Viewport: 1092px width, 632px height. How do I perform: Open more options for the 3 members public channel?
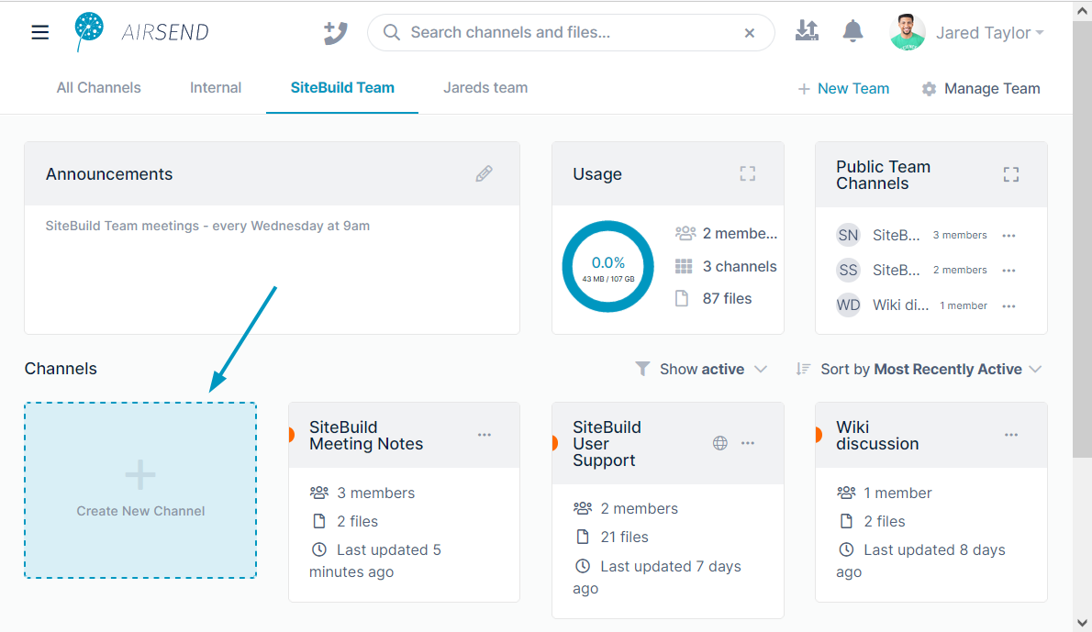point(1008,236)
